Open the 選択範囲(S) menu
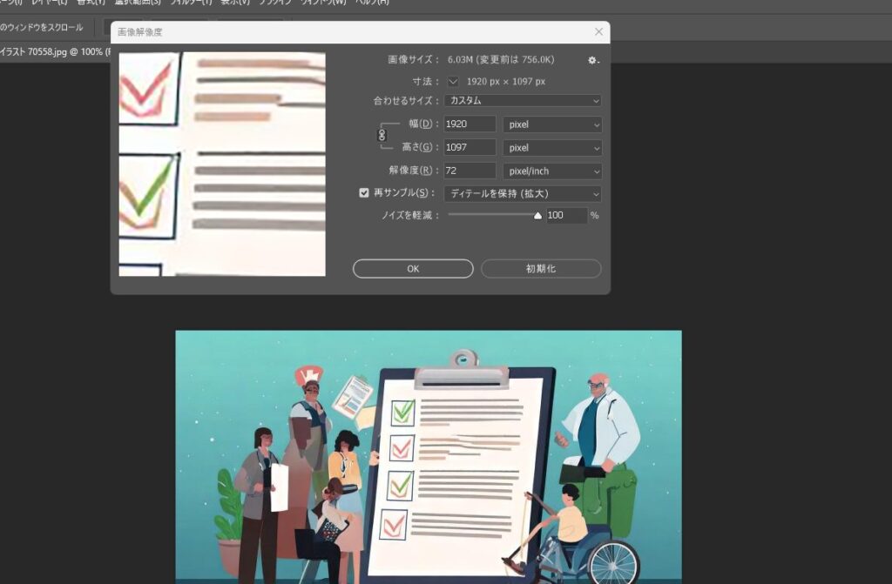 point(138,3)
